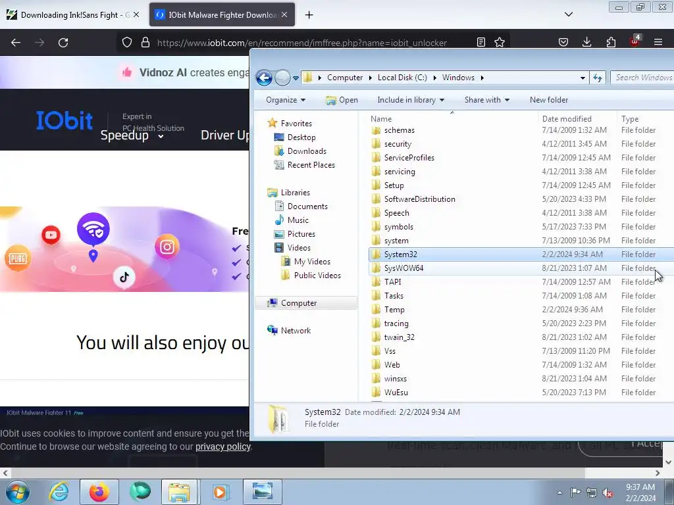Open the Share with menu
This screenshot has width=674, height=505.
point(486,100)
